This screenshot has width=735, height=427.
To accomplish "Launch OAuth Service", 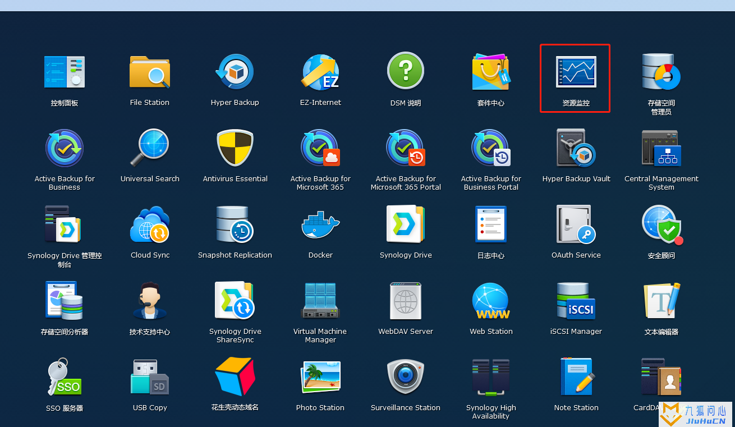I will 576,224.
